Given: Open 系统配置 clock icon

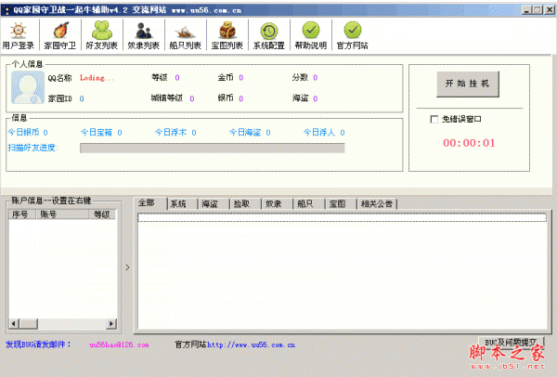Looking at the screenshot, I should pos(269,31).
